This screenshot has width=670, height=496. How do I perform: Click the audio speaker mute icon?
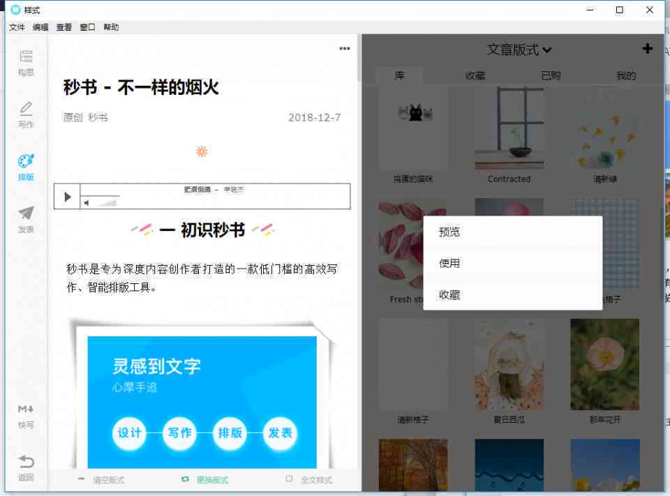87,203
